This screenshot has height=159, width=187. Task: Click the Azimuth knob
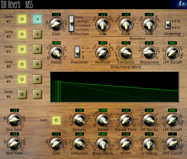coord(103,53)
